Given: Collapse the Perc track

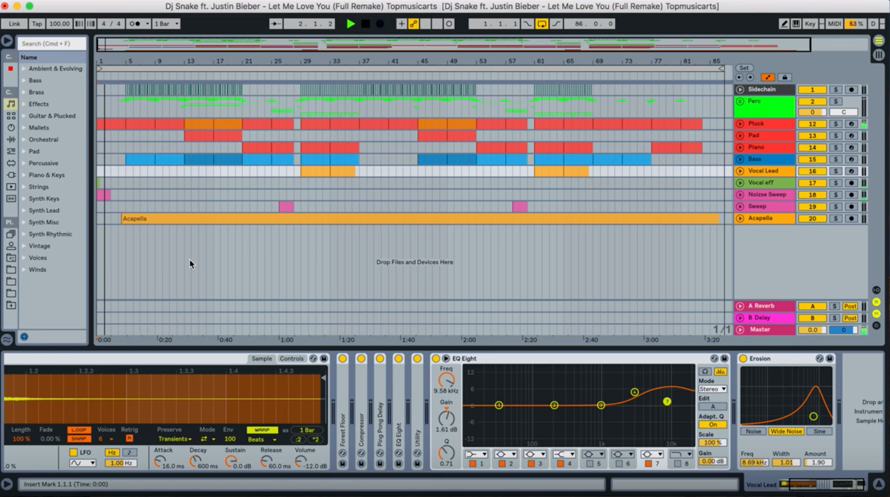Looking at the screenshot, I should click(740, 101).
